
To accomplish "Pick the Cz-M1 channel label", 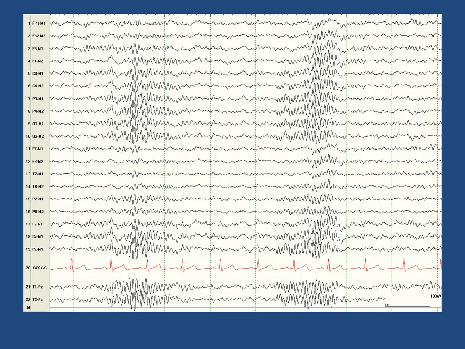I will click(x=38, y=236).
